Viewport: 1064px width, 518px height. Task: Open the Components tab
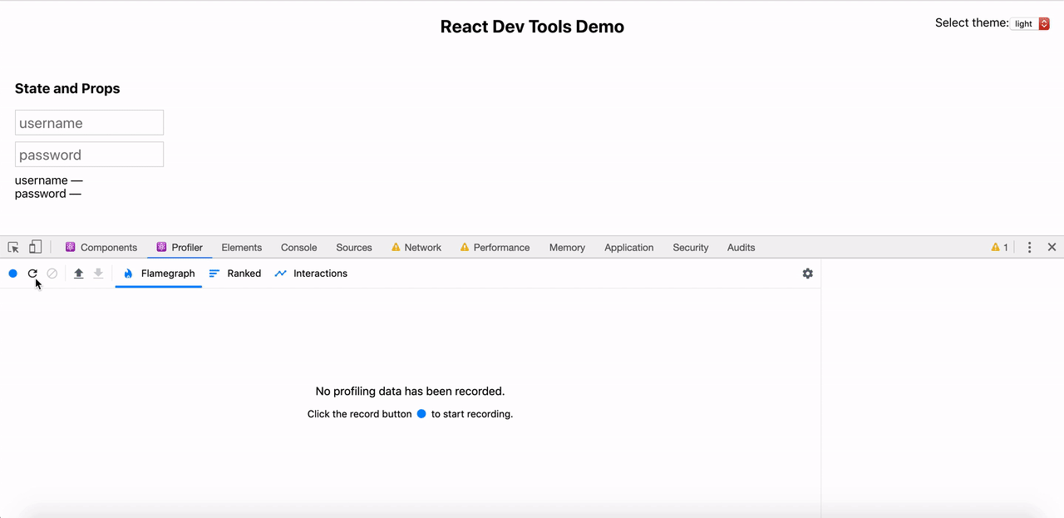pyautogui.click(x=101, y=248)
